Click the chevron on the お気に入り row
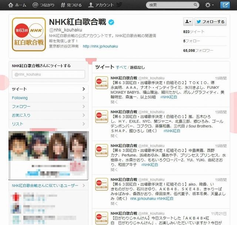 (x=84, y=115)
